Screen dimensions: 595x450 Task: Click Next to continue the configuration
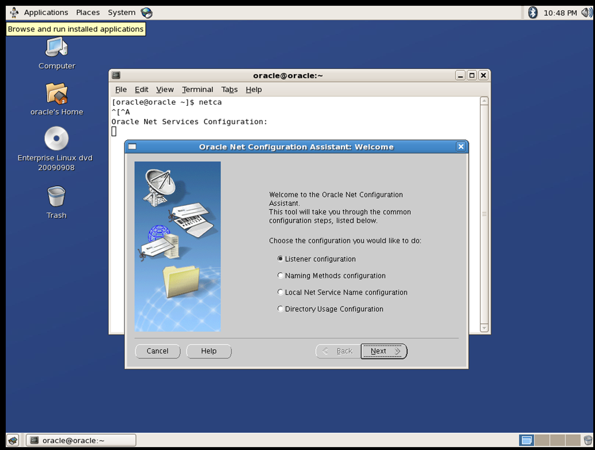pos(384,351)
